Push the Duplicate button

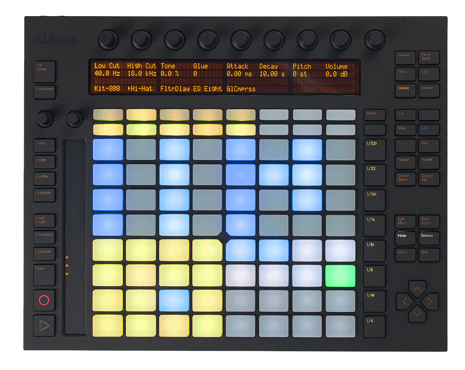(44, 254)
